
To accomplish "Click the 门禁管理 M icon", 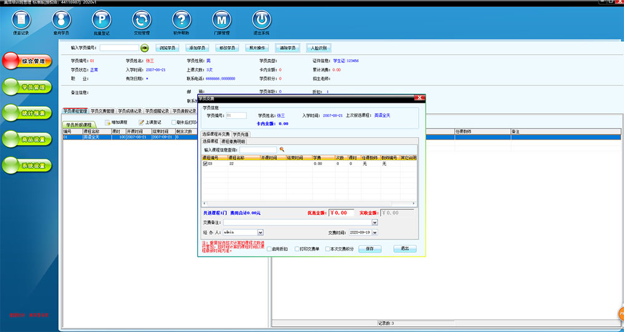I will (x=222, y=20).
